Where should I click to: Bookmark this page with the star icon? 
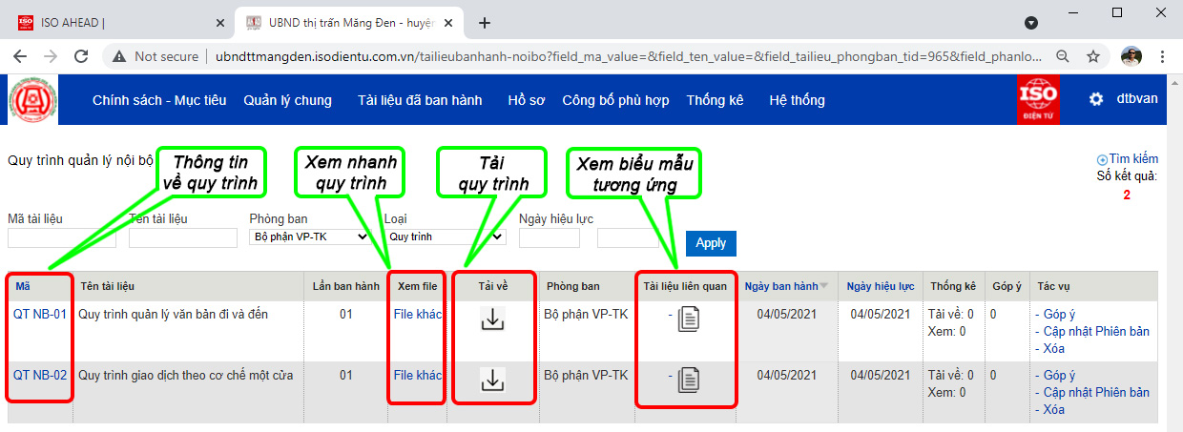1093,56
